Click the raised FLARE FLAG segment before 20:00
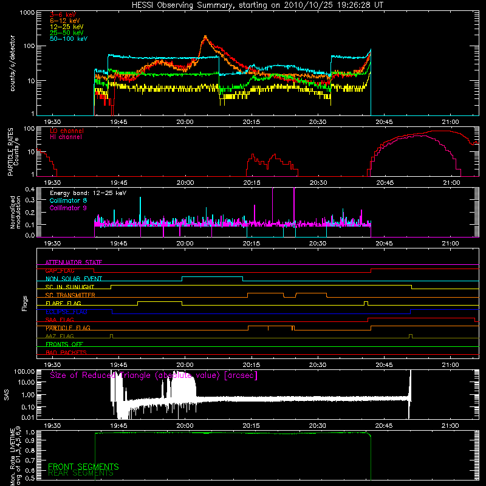The image size is (486, 486). point(160,301)
